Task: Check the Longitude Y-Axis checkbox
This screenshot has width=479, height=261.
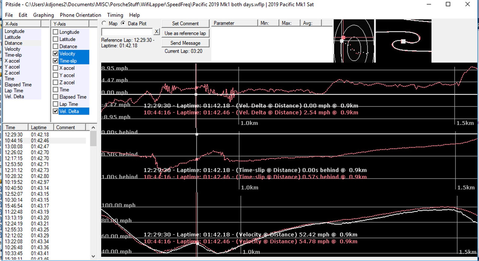Action: tap(55, 32)
